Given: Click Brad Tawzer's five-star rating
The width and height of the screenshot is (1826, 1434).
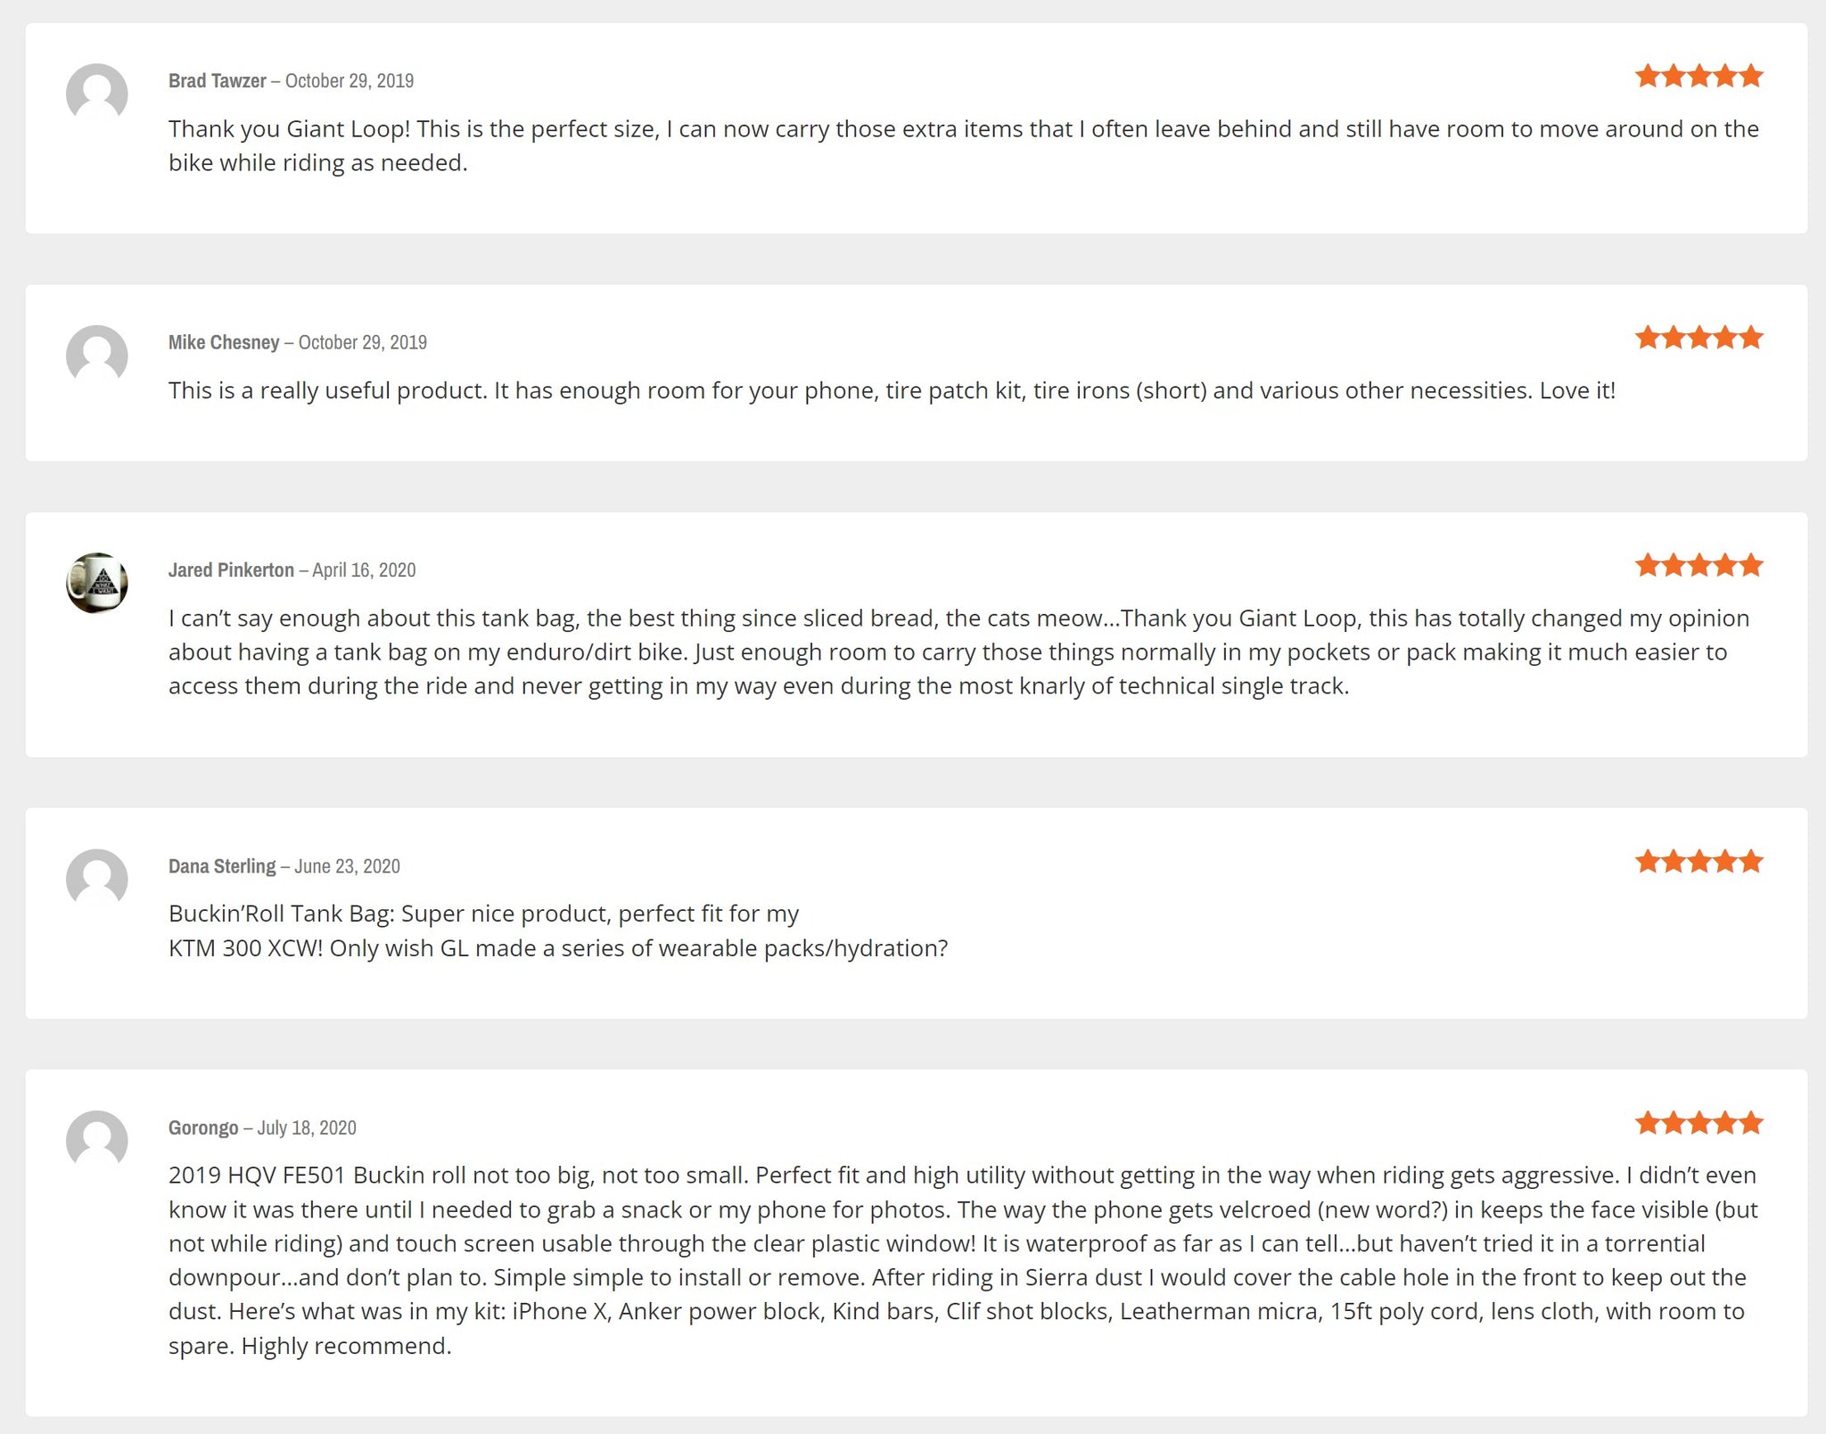Looking at the screenshot, I should pyautogui.click(x=1699, y=77).
